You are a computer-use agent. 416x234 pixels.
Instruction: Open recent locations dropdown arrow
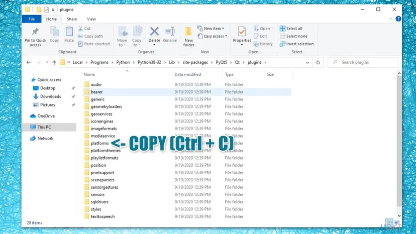tap(47, 62)
